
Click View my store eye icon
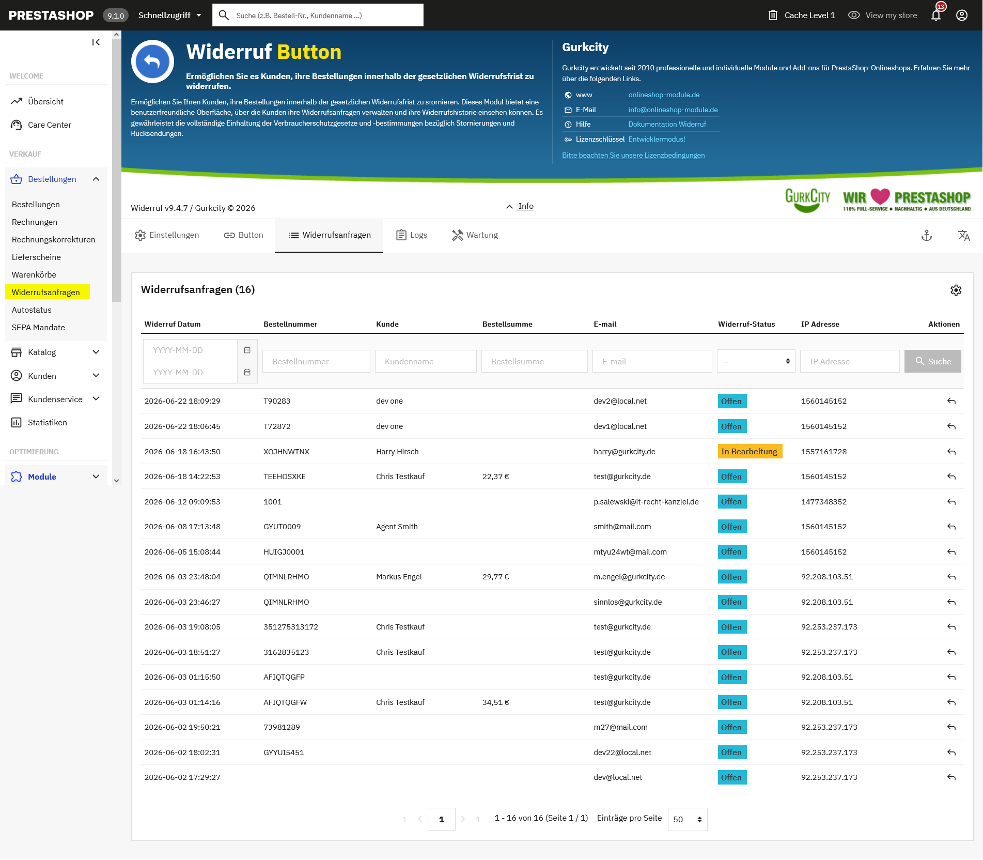pyautogui.click(x=854, y=15)
